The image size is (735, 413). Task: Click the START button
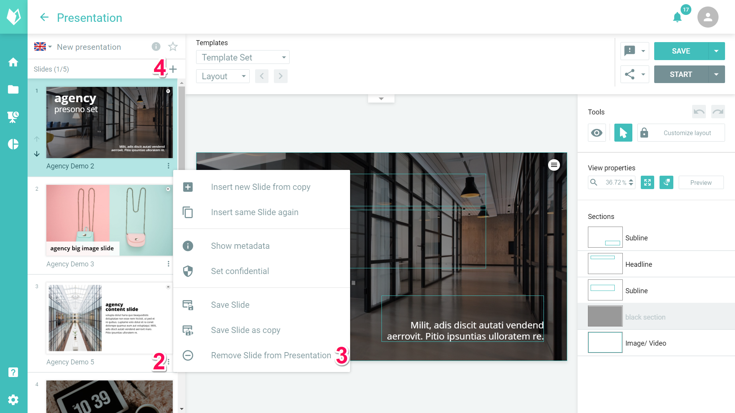tap(681, 74)
